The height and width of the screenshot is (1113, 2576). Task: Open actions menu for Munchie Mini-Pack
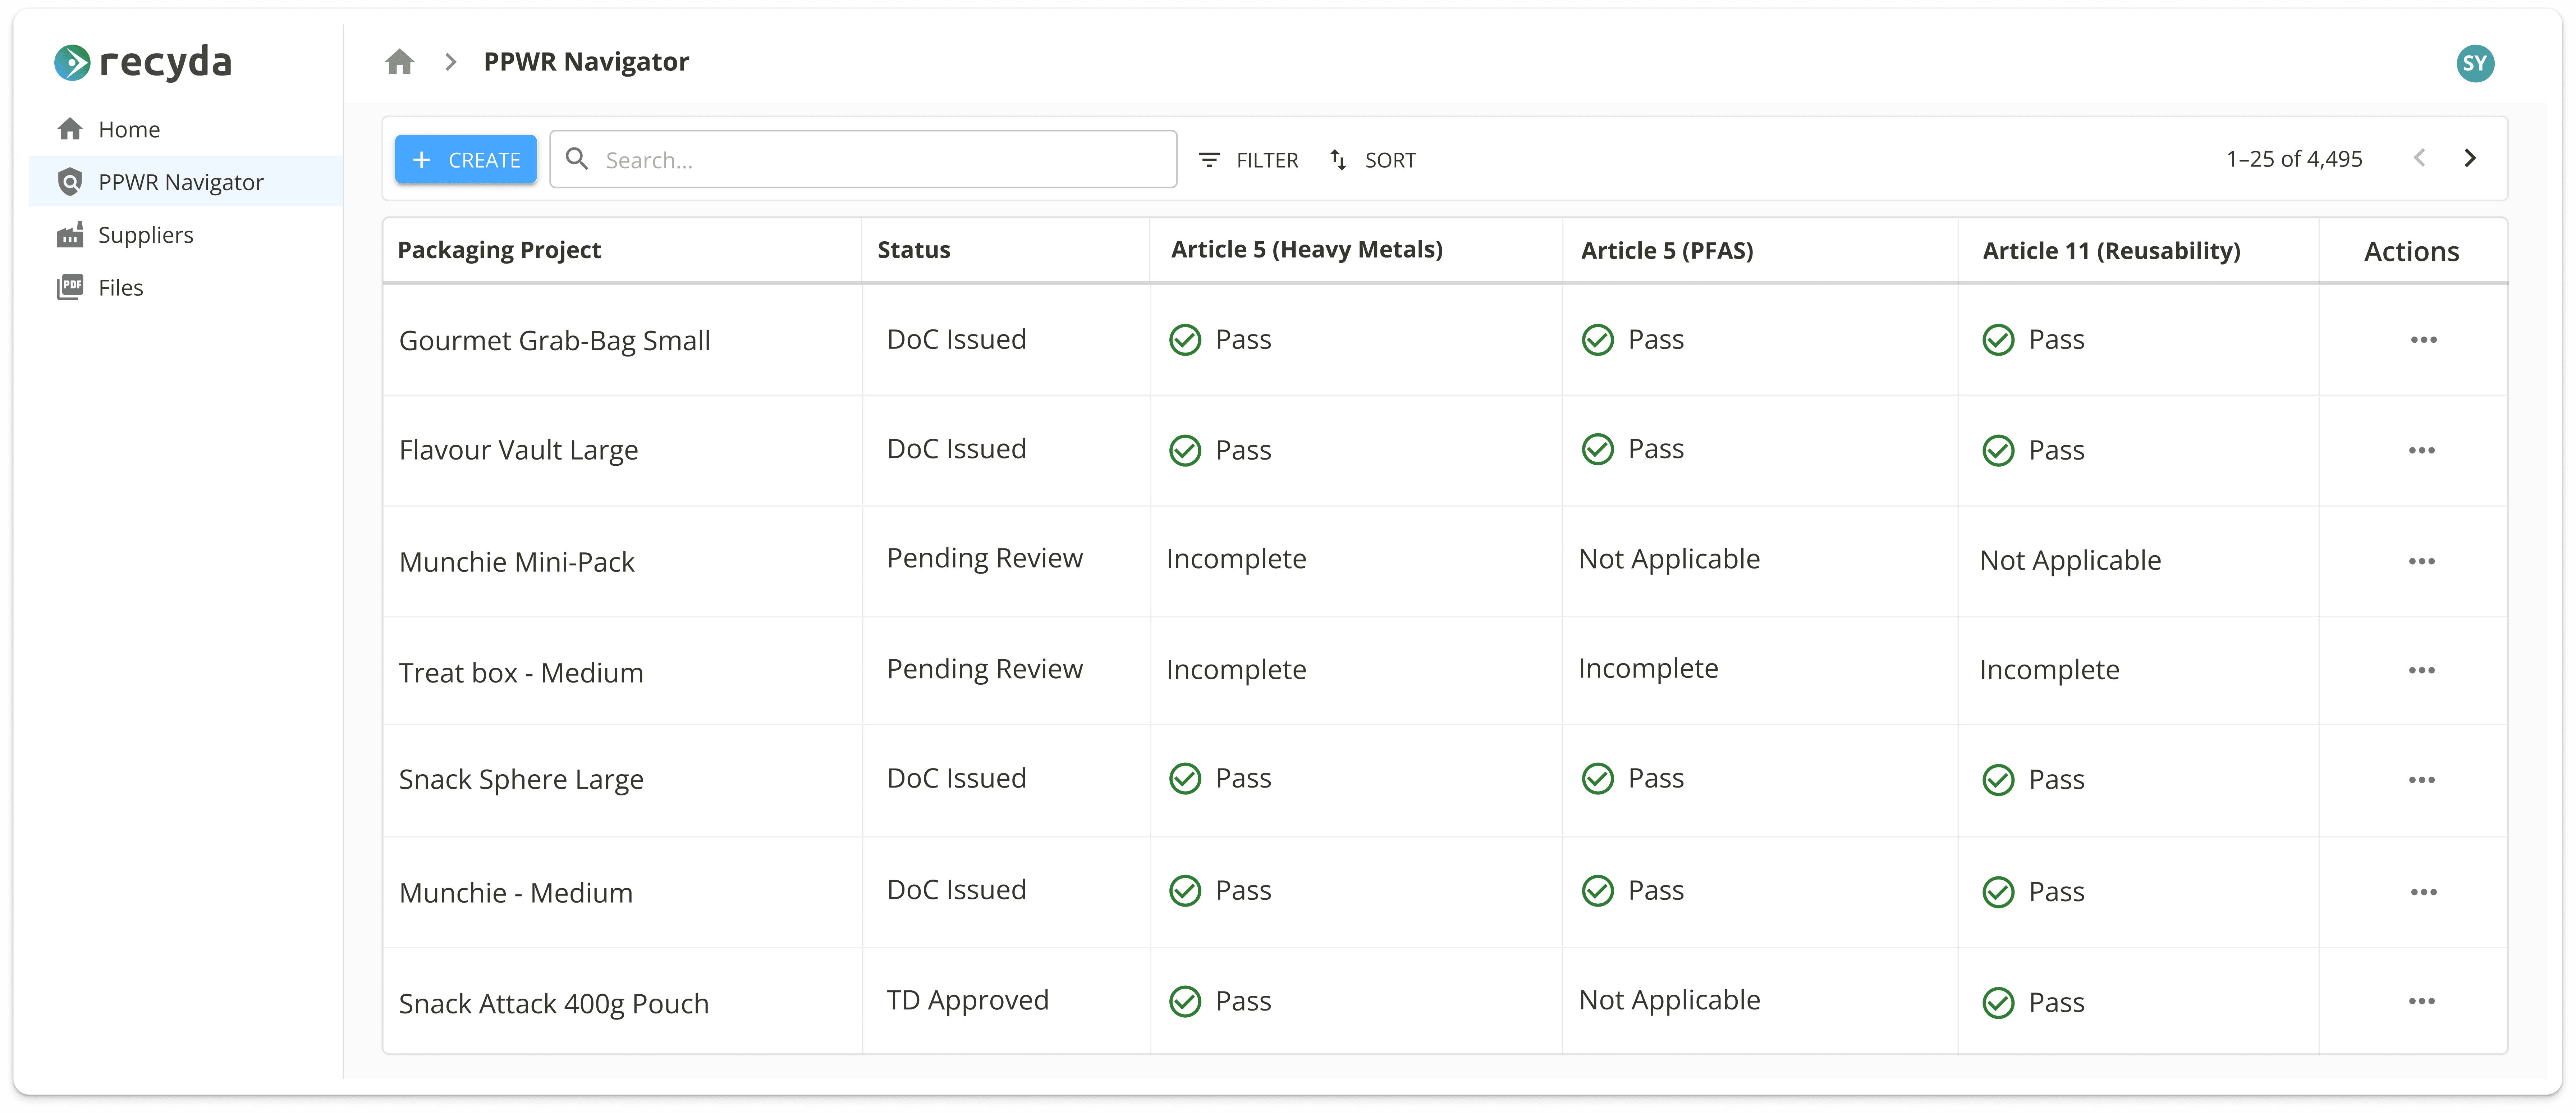tap(2423, 561)
